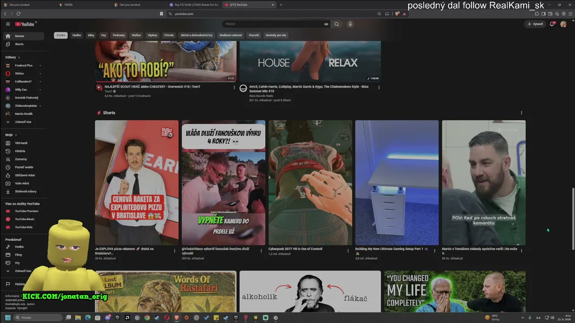Select the Všetko filter chip
The height and width of the screenshot is (323, 575).
(x=61, y=35)
